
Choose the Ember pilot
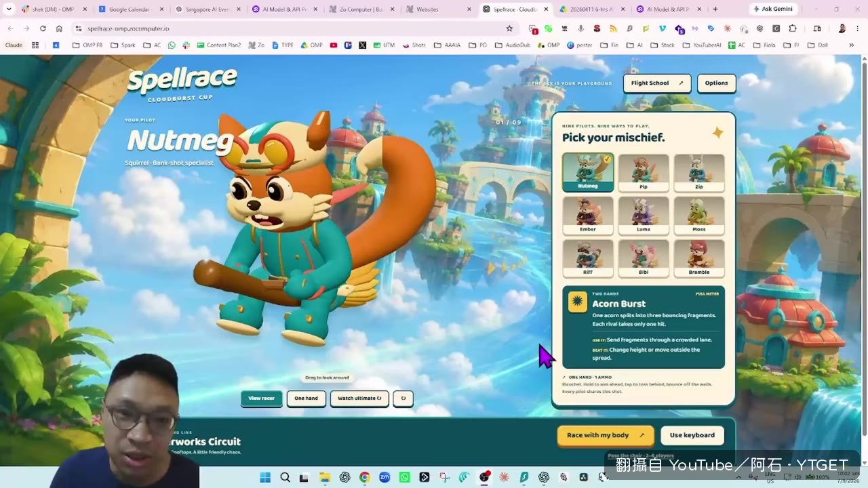tap(588, 216)
